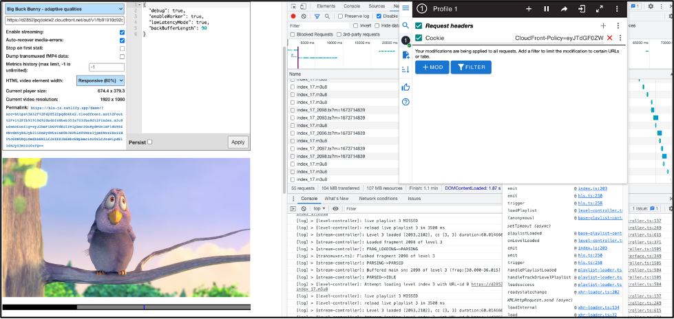Open more options in Profile 1 title bar
Viewport: 674px width, 319px height.
[x=618, y=8]
